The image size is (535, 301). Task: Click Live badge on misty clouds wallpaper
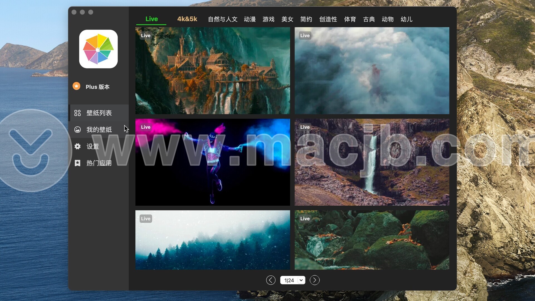305,35
